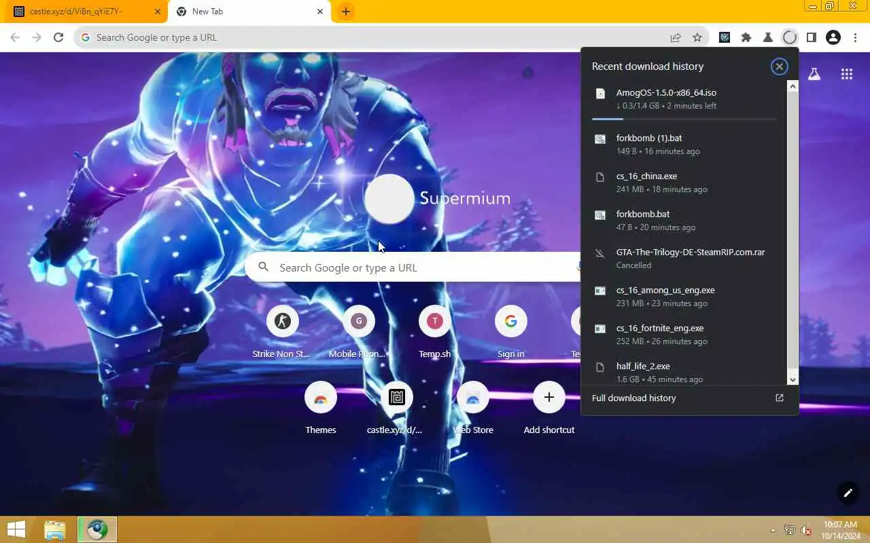Click the browser forward arrow

pos(37,37)
